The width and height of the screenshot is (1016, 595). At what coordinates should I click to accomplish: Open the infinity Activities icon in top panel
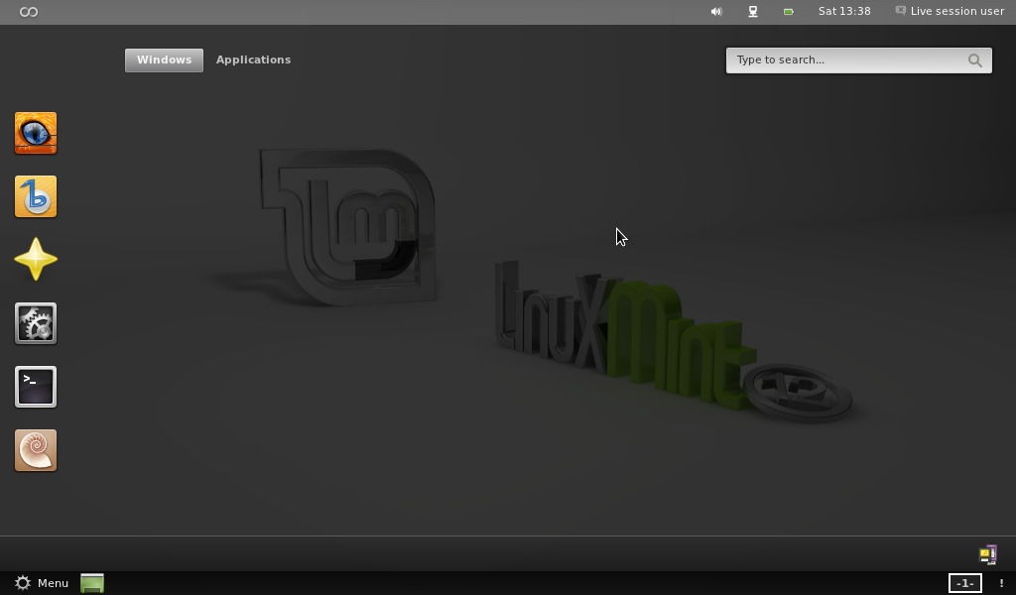pyautogui.click(x=29, y=12)
